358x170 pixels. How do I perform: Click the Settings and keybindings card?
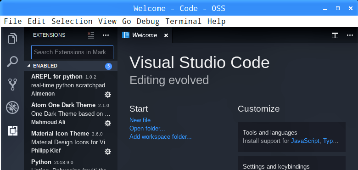pyautogui.click(x=292, y=164)
